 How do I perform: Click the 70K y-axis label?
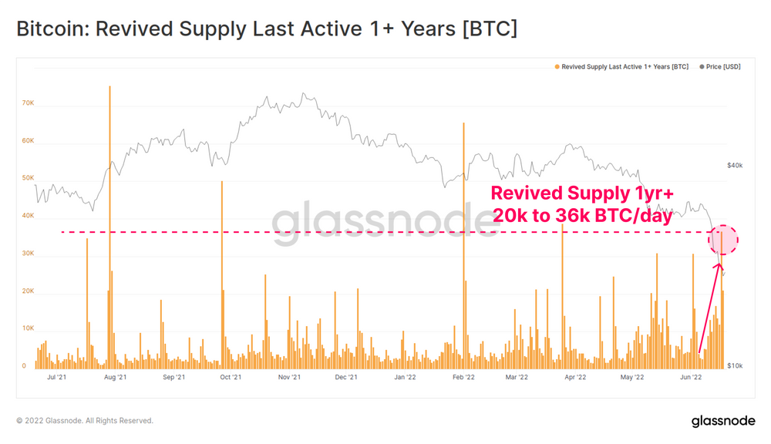pos(28,103)
